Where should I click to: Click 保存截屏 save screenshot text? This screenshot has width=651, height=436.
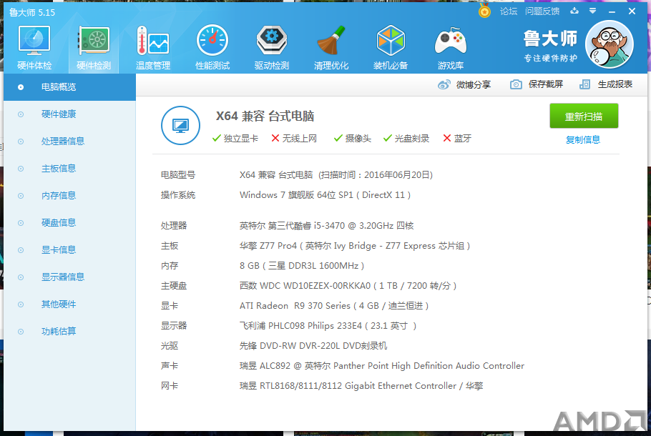point(546,84)
